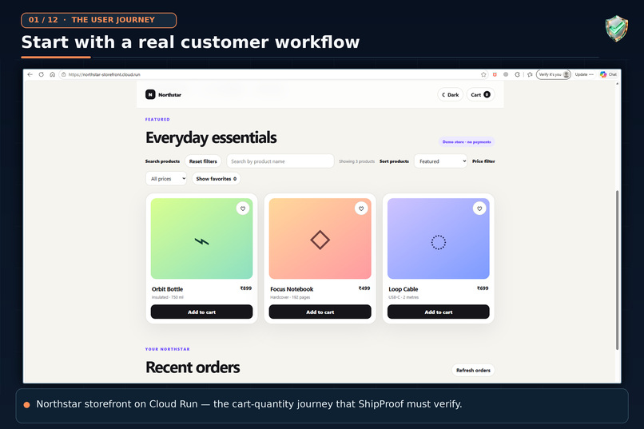Viewport: 644px width, 429px height.
Task: Click the Loop Cable title
Action: click(403, 289)
